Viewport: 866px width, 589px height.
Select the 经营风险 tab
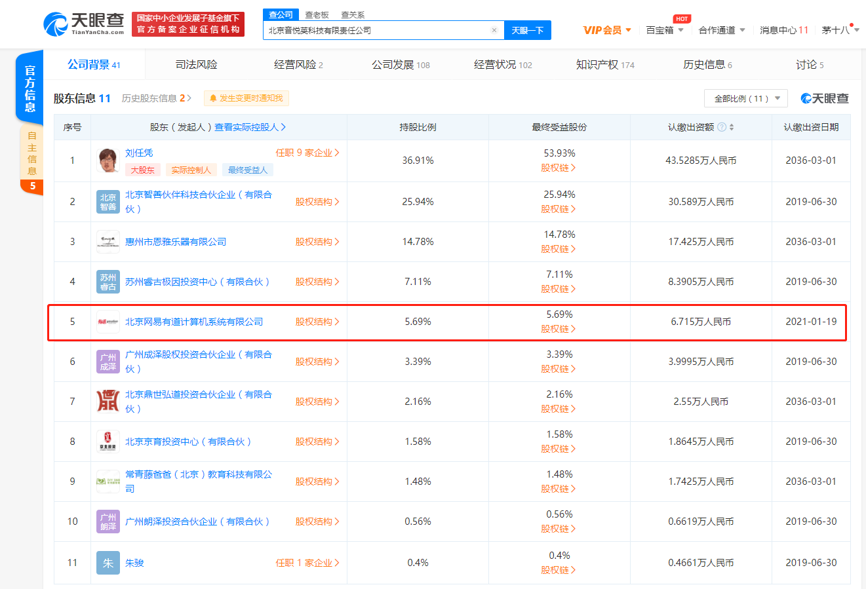(298, 64)
